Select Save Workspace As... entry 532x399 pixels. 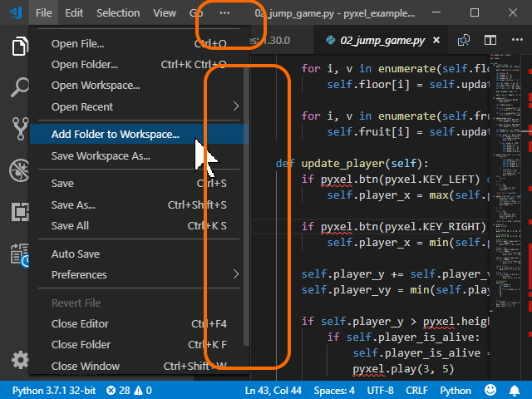[x=139, y=156]
